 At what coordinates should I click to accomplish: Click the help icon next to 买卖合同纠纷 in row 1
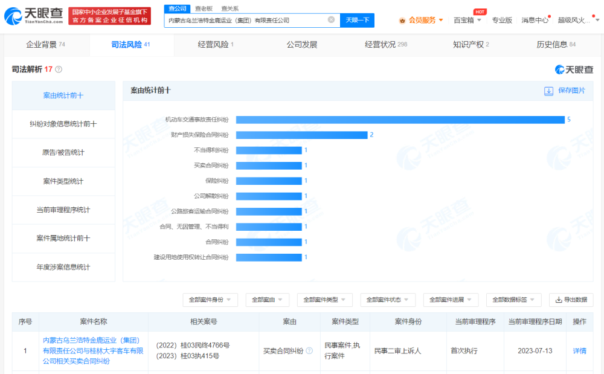tap(309, 350)
